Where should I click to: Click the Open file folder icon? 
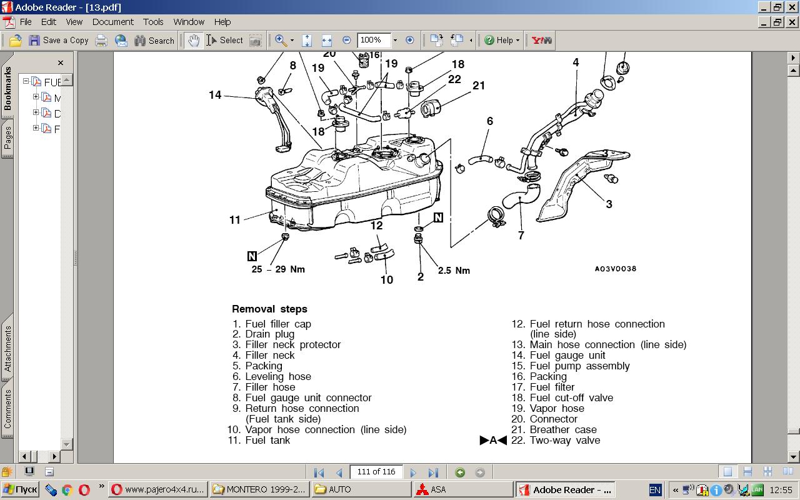pyautogui.click(x=16, y=40)
